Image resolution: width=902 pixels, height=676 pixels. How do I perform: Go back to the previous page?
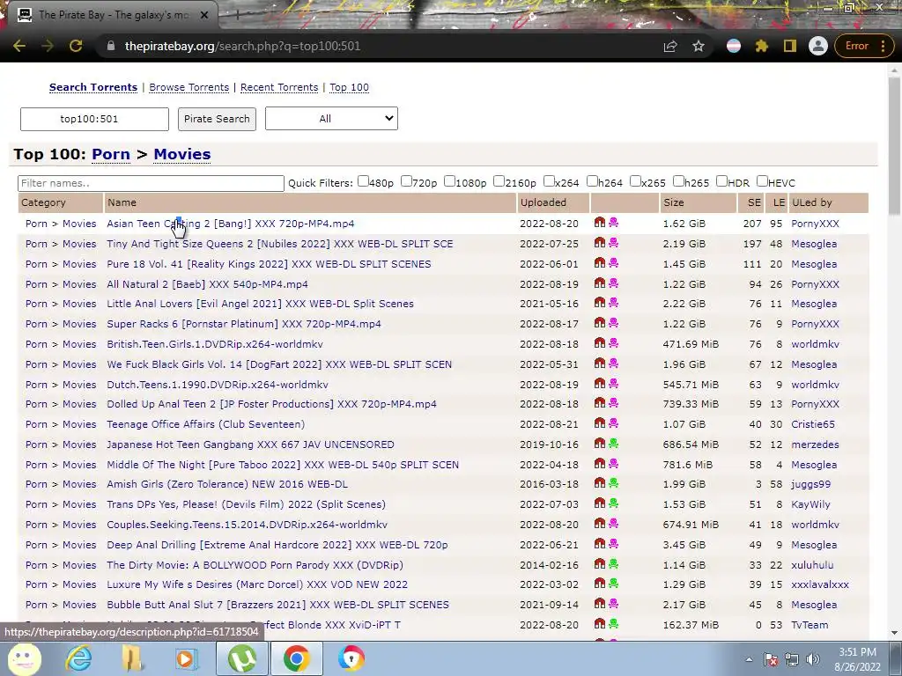19,46
